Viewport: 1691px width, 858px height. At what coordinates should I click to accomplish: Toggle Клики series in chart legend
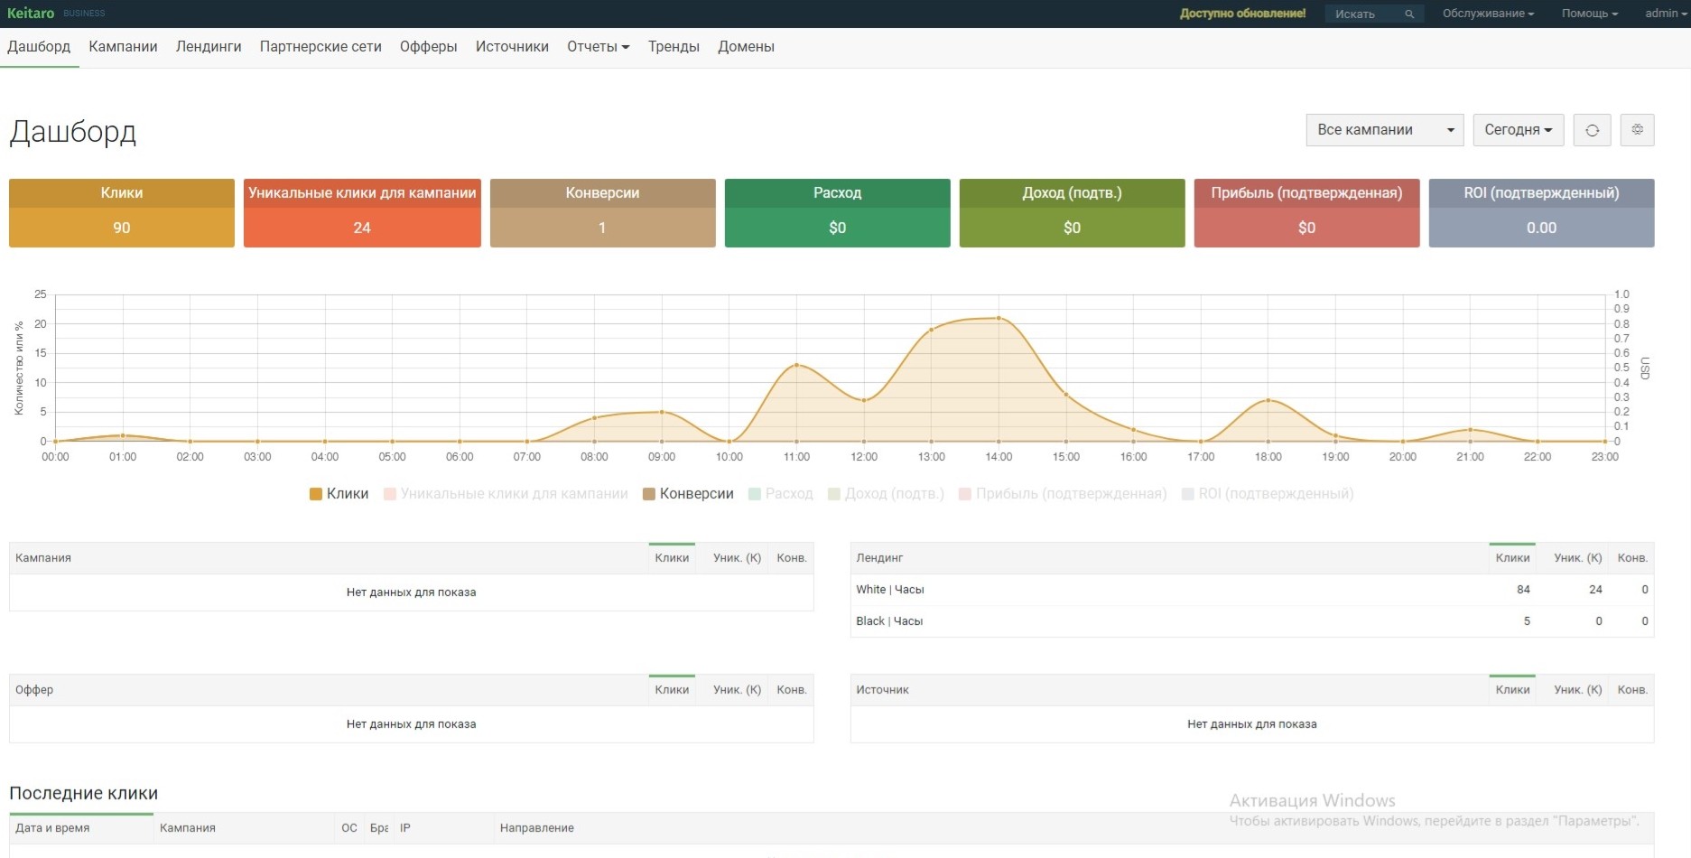coord(339,494)
